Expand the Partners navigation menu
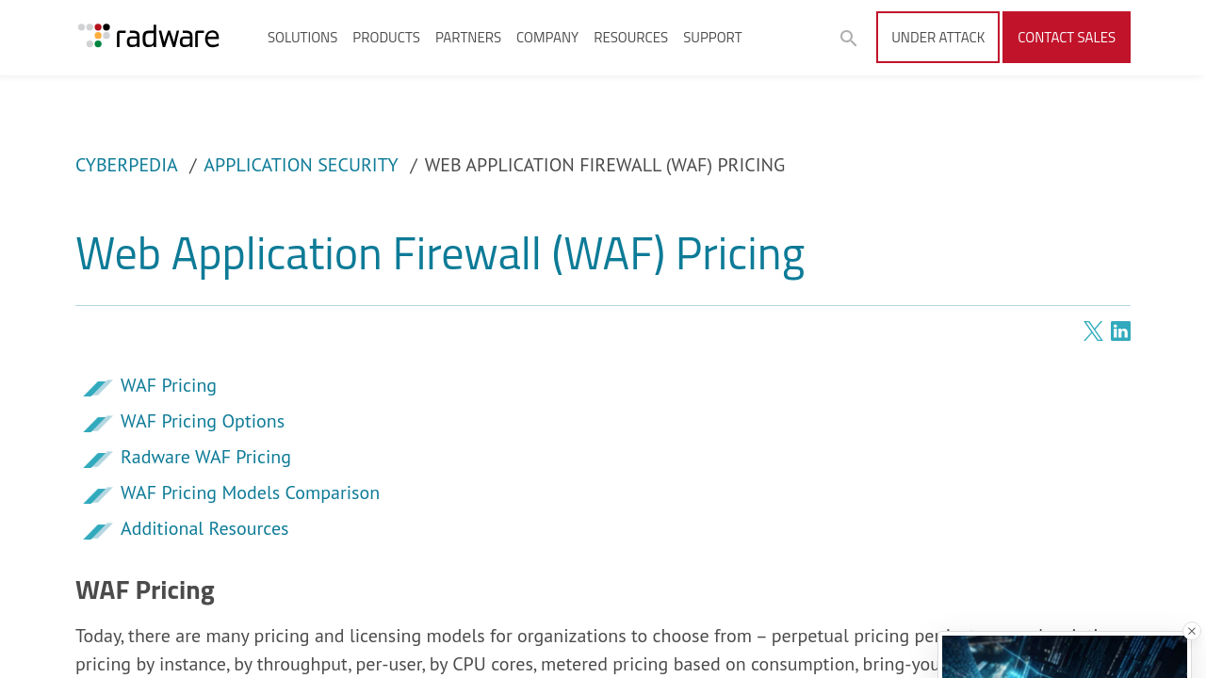This screenshot has width=1206, height=678. [x=468, y=38]
